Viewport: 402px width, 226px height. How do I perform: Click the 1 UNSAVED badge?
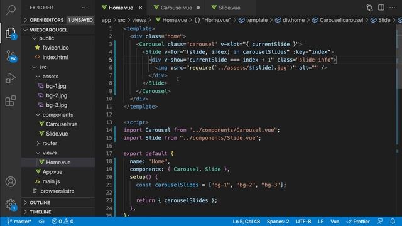point(80,20)
